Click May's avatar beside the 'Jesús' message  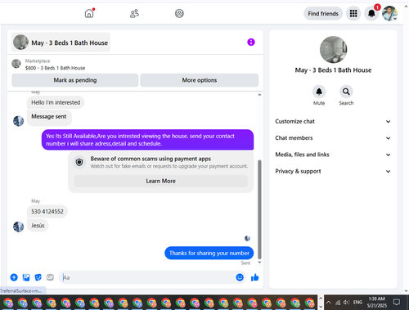19,227
